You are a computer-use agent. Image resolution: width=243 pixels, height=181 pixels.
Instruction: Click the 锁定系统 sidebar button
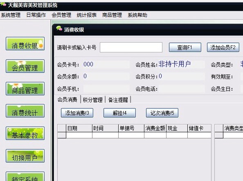point(25,176)
